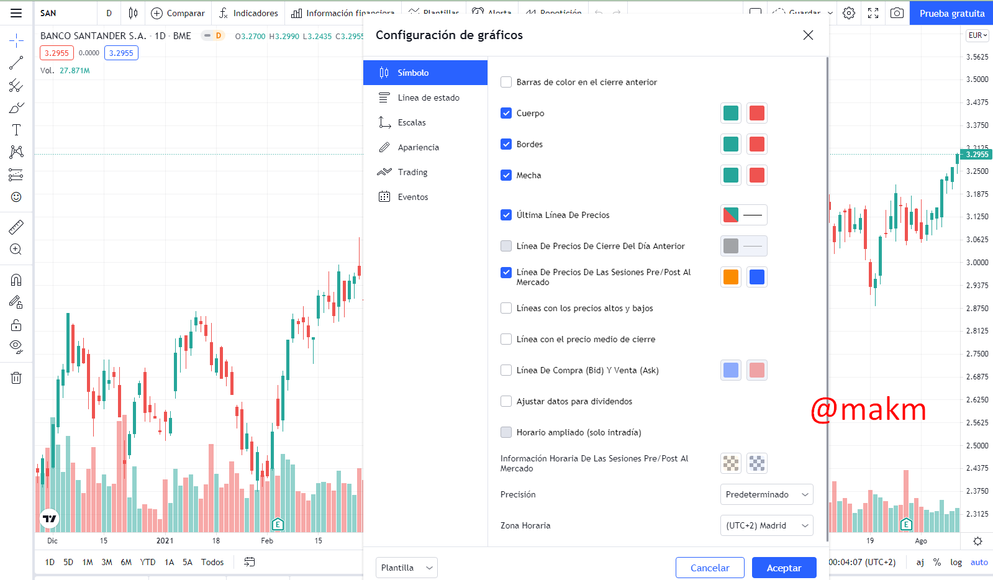Open the Escalas settings tab
This screenshot has height=580, width=993.
pos(425,122)
